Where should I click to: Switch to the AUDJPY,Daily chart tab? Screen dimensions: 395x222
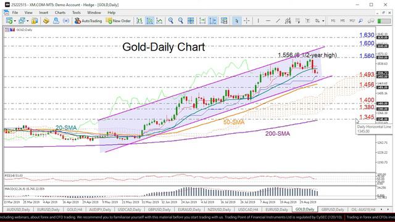point(100,210)
